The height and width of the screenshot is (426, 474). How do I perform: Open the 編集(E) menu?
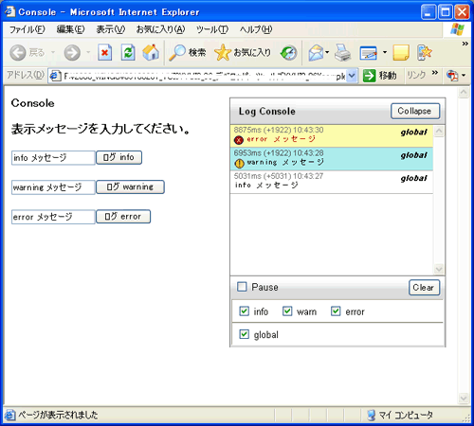(70, 29)
